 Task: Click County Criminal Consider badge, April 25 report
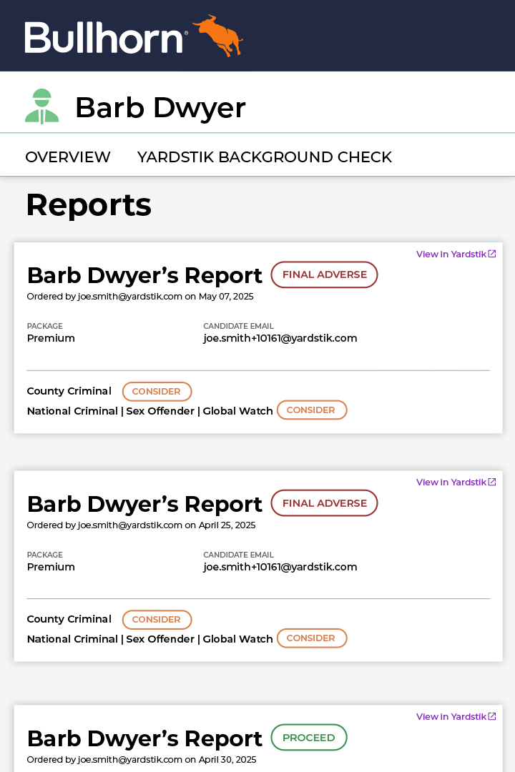click(157, 619)
